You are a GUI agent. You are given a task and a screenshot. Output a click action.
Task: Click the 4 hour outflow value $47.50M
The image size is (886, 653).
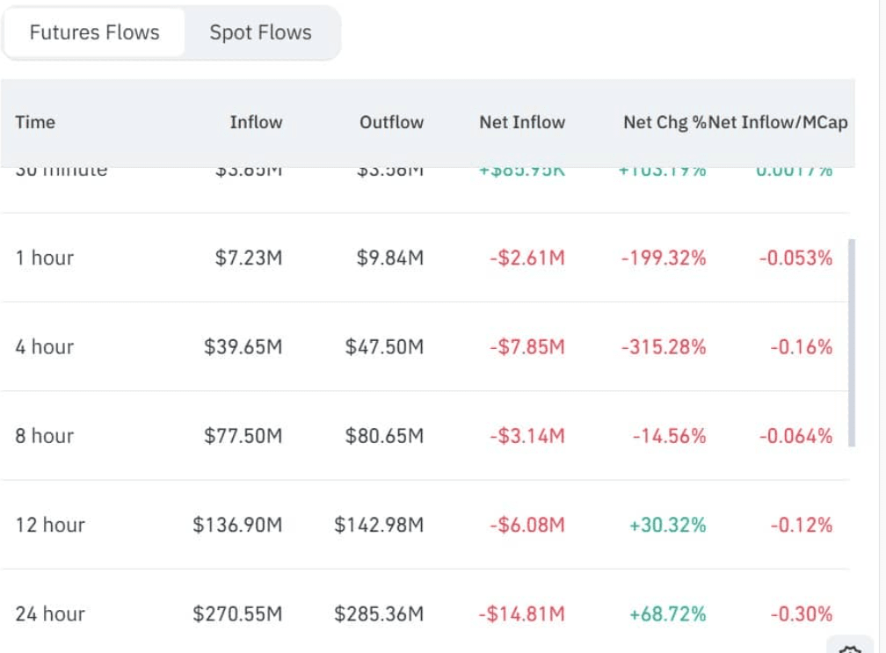pyautogui.click(x=384, y=346)
